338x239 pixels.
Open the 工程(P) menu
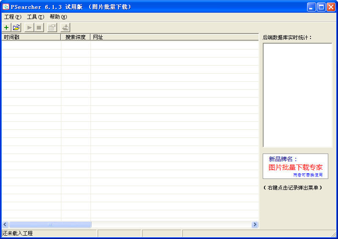click(13, 17)
